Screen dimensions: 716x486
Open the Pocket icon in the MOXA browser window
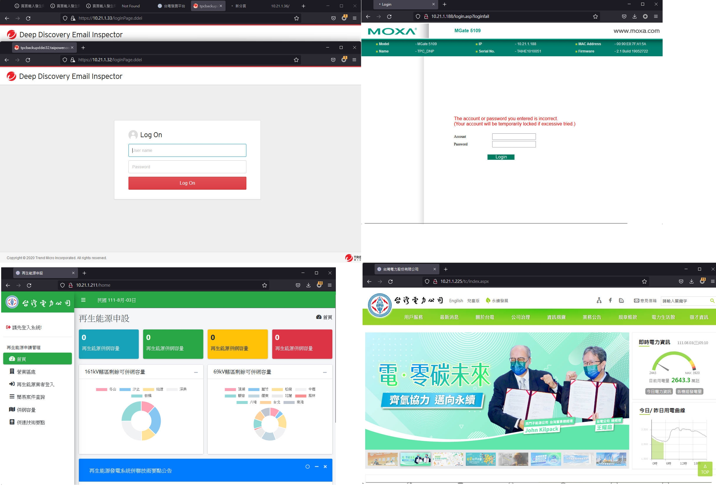point(624,17)
